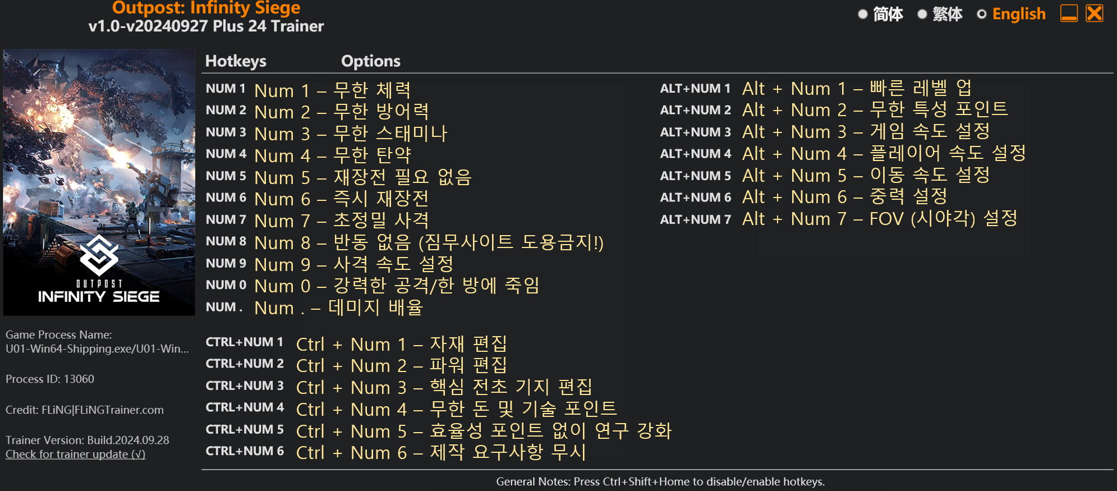
Task: Select the 简体 language radio button
Action: click(x=863, y=14)
